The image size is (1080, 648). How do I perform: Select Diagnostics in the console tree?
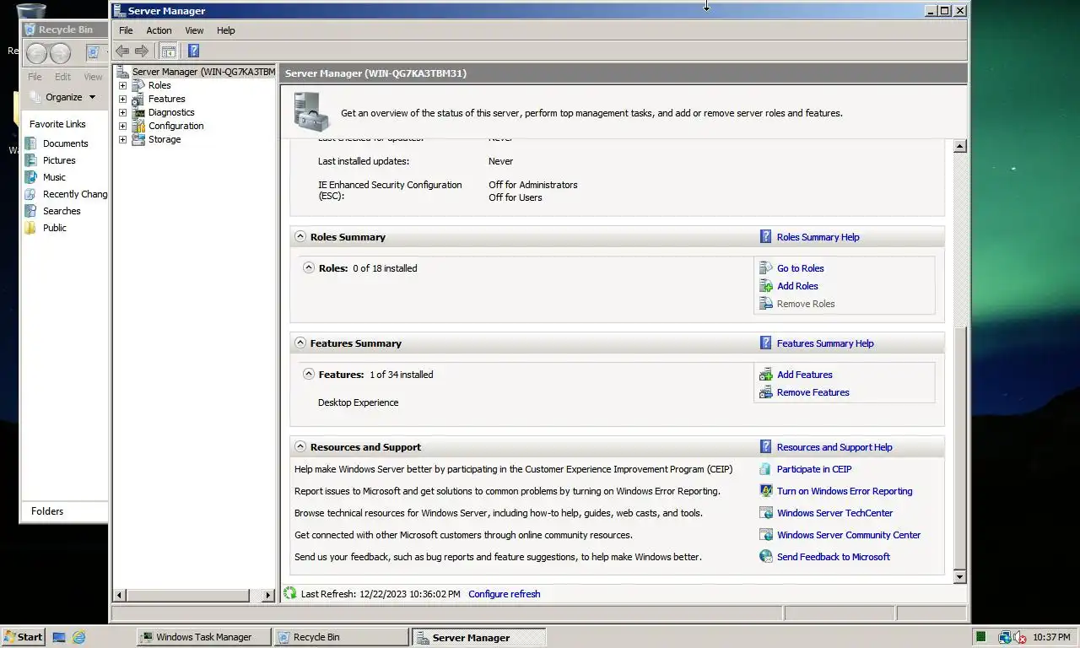coord(171,112)
